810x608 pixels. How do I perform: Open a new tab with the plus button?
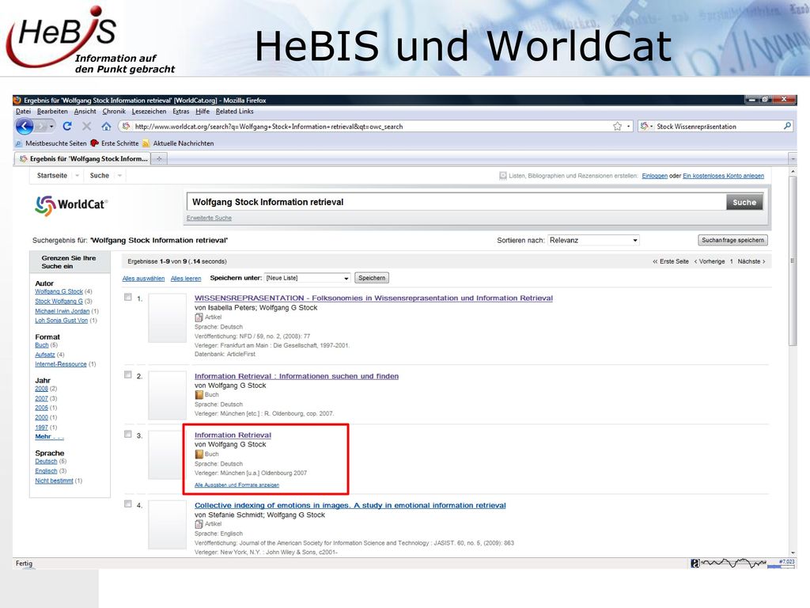point(159,158)
